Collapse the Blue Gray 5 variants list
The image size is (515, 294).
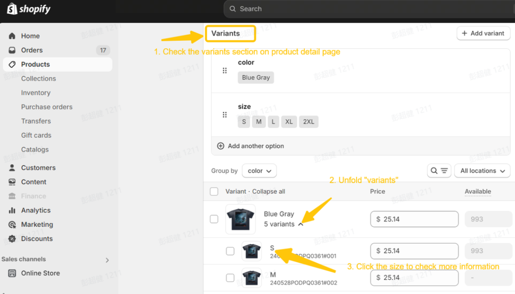tap(301, 224)
